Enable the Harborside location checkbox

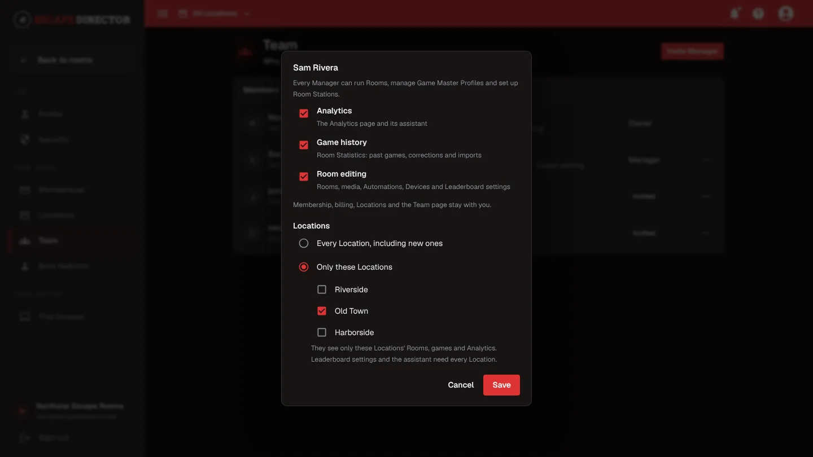[x=322, y=332]
